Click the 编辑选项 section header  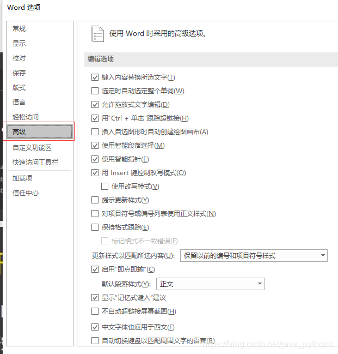pyautogui.click(x=101, y=59)
